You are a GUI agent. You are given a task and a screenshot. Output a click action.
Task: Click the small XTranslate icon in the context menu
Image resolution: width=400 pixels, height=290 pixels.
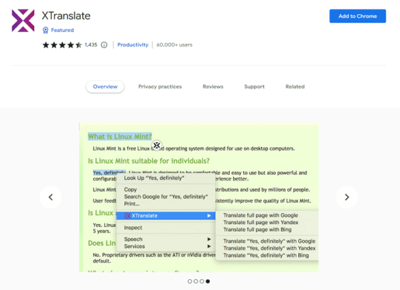point(127,215)
